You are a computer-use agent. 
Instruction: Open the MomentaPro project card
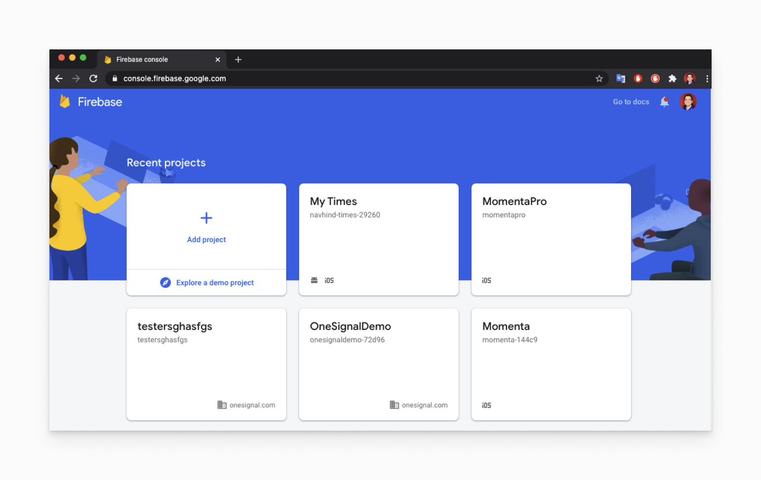551,240
